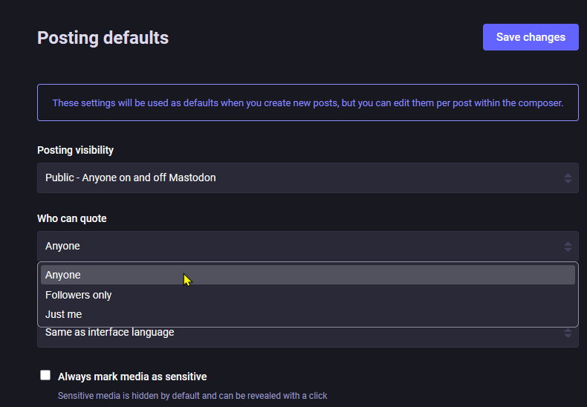Viewport: 587px width, 407px height.
Task: Open the Same as interface language dropdown
Action: (x=308, y=336)
